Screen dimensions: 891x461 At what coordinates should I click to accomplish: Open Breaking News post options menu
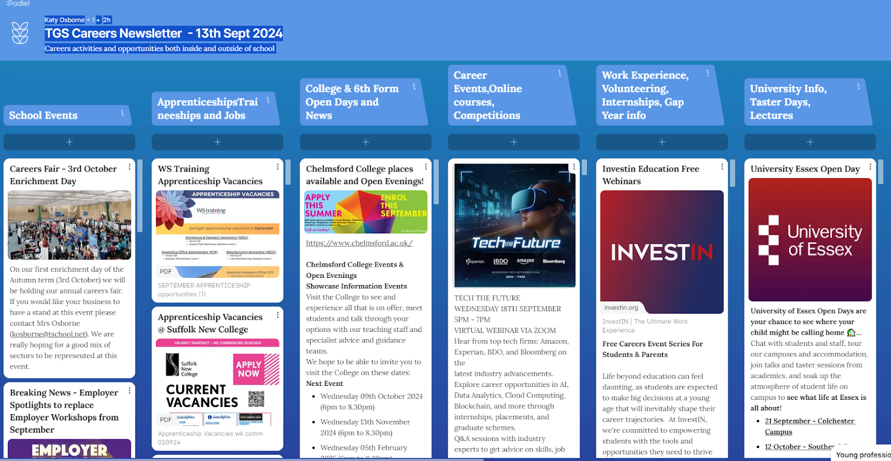coord(130,390)
